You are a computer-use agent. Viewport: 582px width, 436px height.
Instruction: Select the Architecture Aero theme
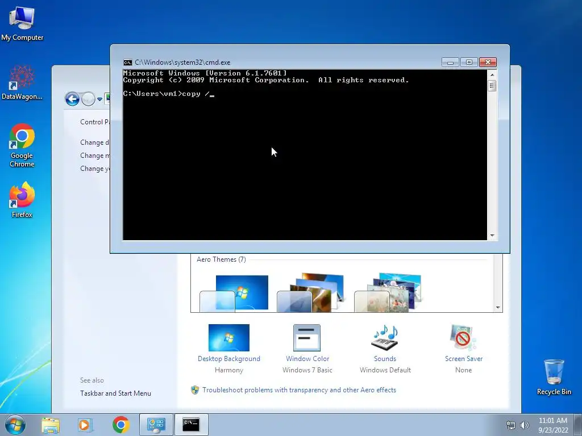click(x=310, y=293)
